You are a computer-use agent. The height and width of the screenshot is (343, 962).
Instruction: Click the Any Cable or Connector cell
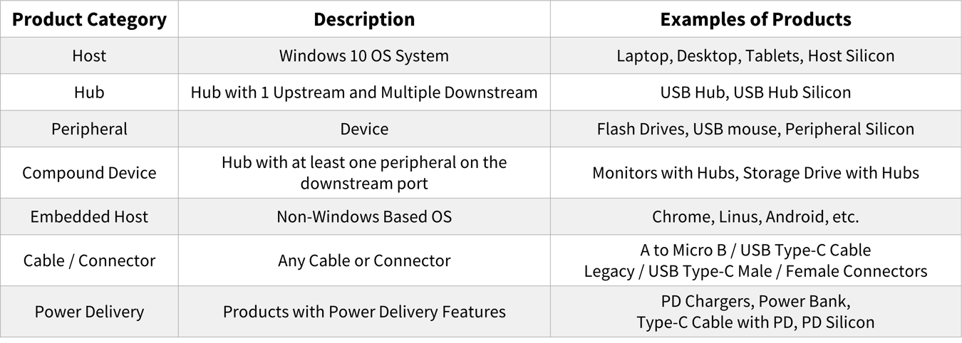pos(364,260)
